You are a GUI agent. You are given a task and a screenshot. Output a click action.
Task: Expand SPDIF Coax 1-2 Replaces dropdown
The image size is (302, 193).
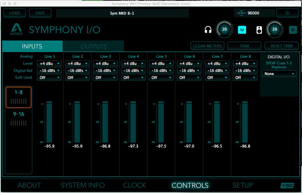click(279, 74)
